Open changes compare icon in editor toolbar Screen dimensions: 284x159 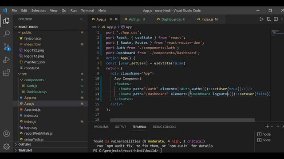point(268,19)
